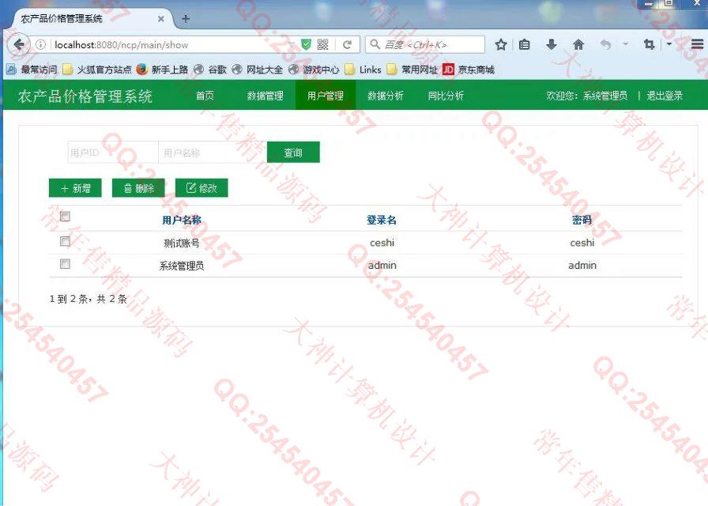Focus the 用户名称 input field
This screenshot has width=708, height=506.
click(213, 153)
